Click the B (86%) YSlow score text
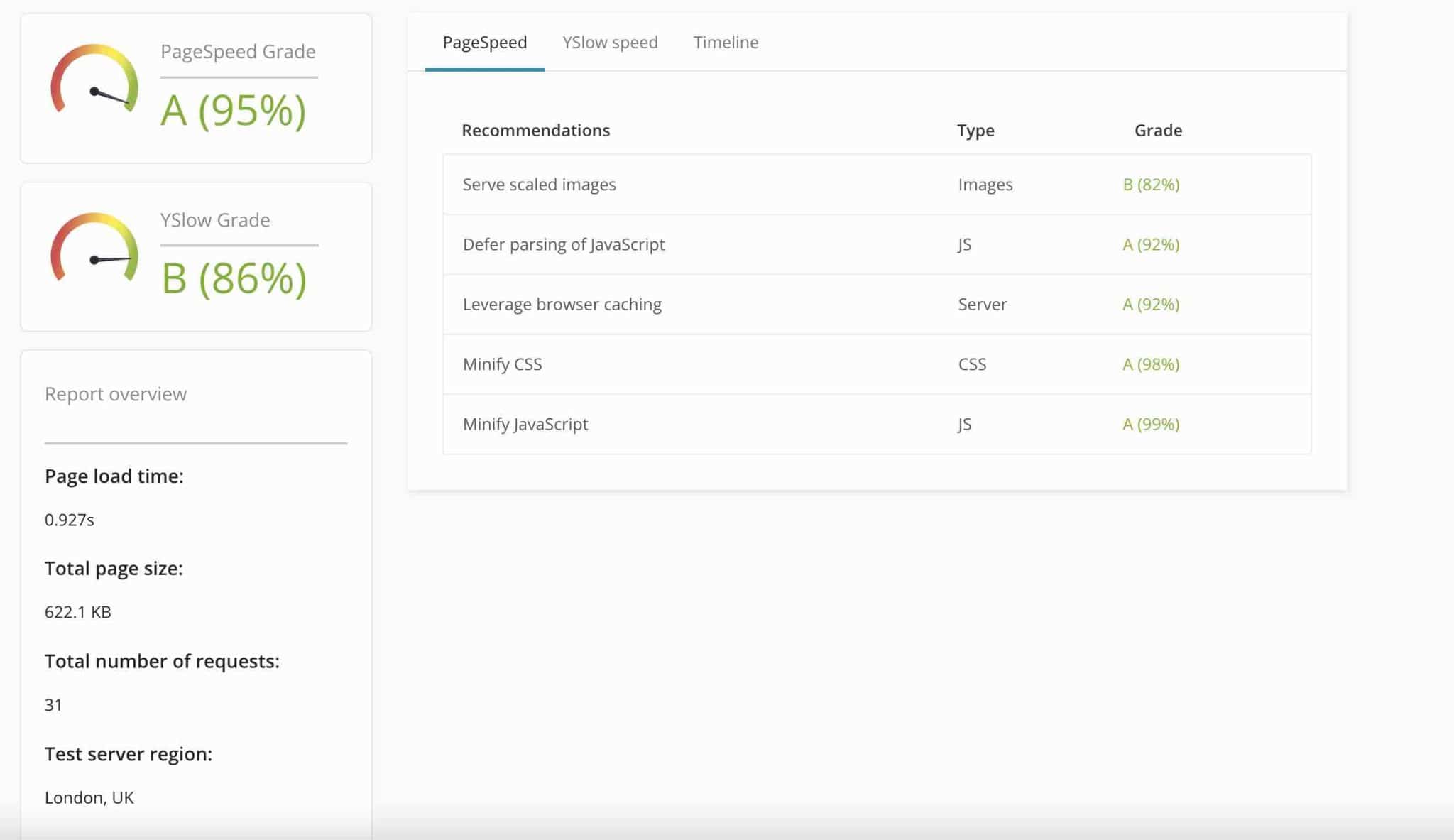Viewport: 1454px width, 840px height. [x=234, y=278]
